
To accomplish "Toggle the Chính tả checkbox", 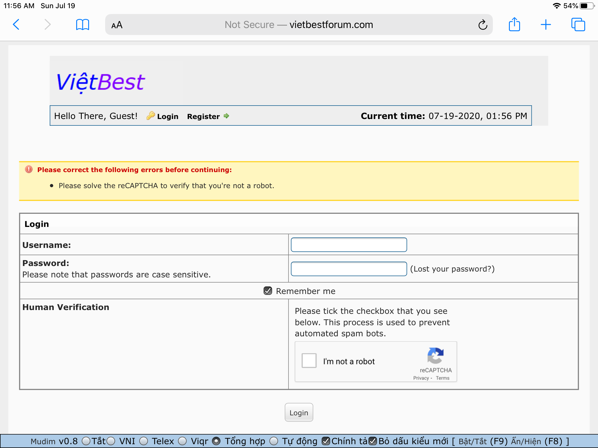I will (326, 441).
